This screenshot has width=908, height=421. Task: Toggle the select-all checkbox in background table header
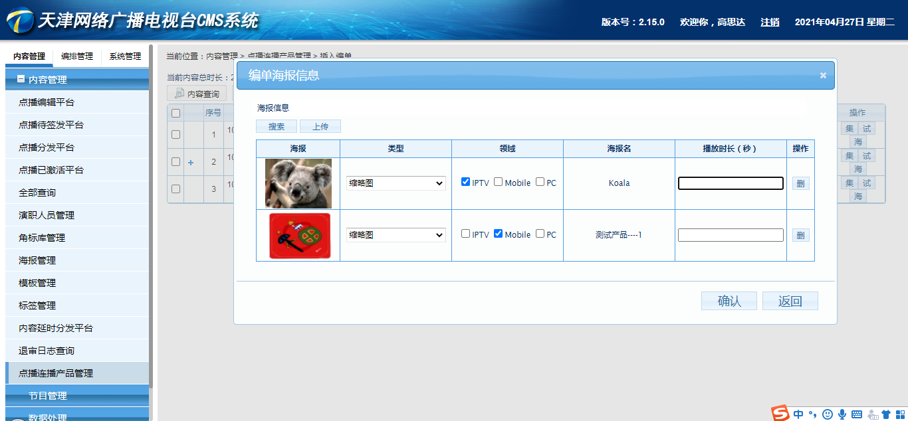[x=175, y=113]
